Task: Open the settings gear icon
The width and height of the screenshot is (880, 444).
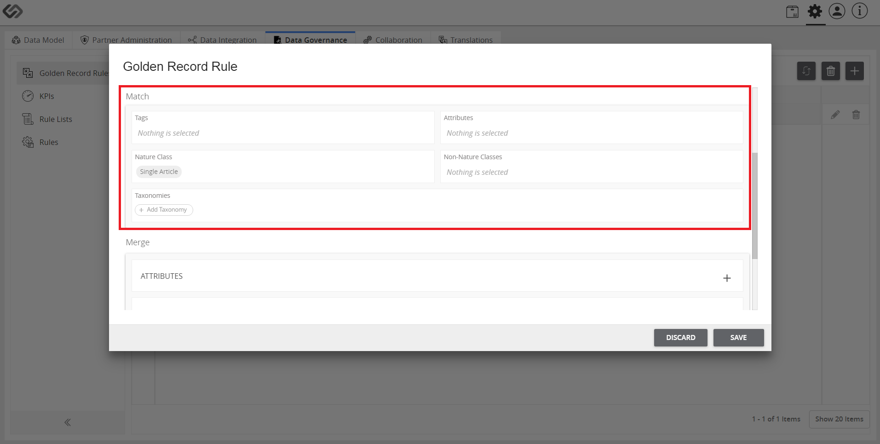Action: (815, 12)
